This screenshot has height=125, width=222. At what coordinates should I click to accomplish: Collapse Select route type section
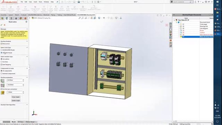(x=27, y=48)
